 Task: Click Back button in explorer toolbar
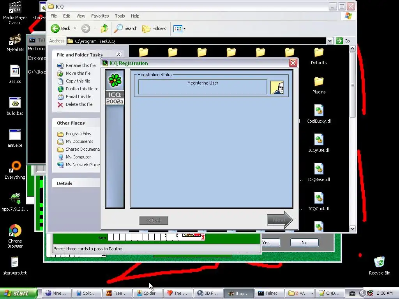pyautogui.click(x=60, y=28)
